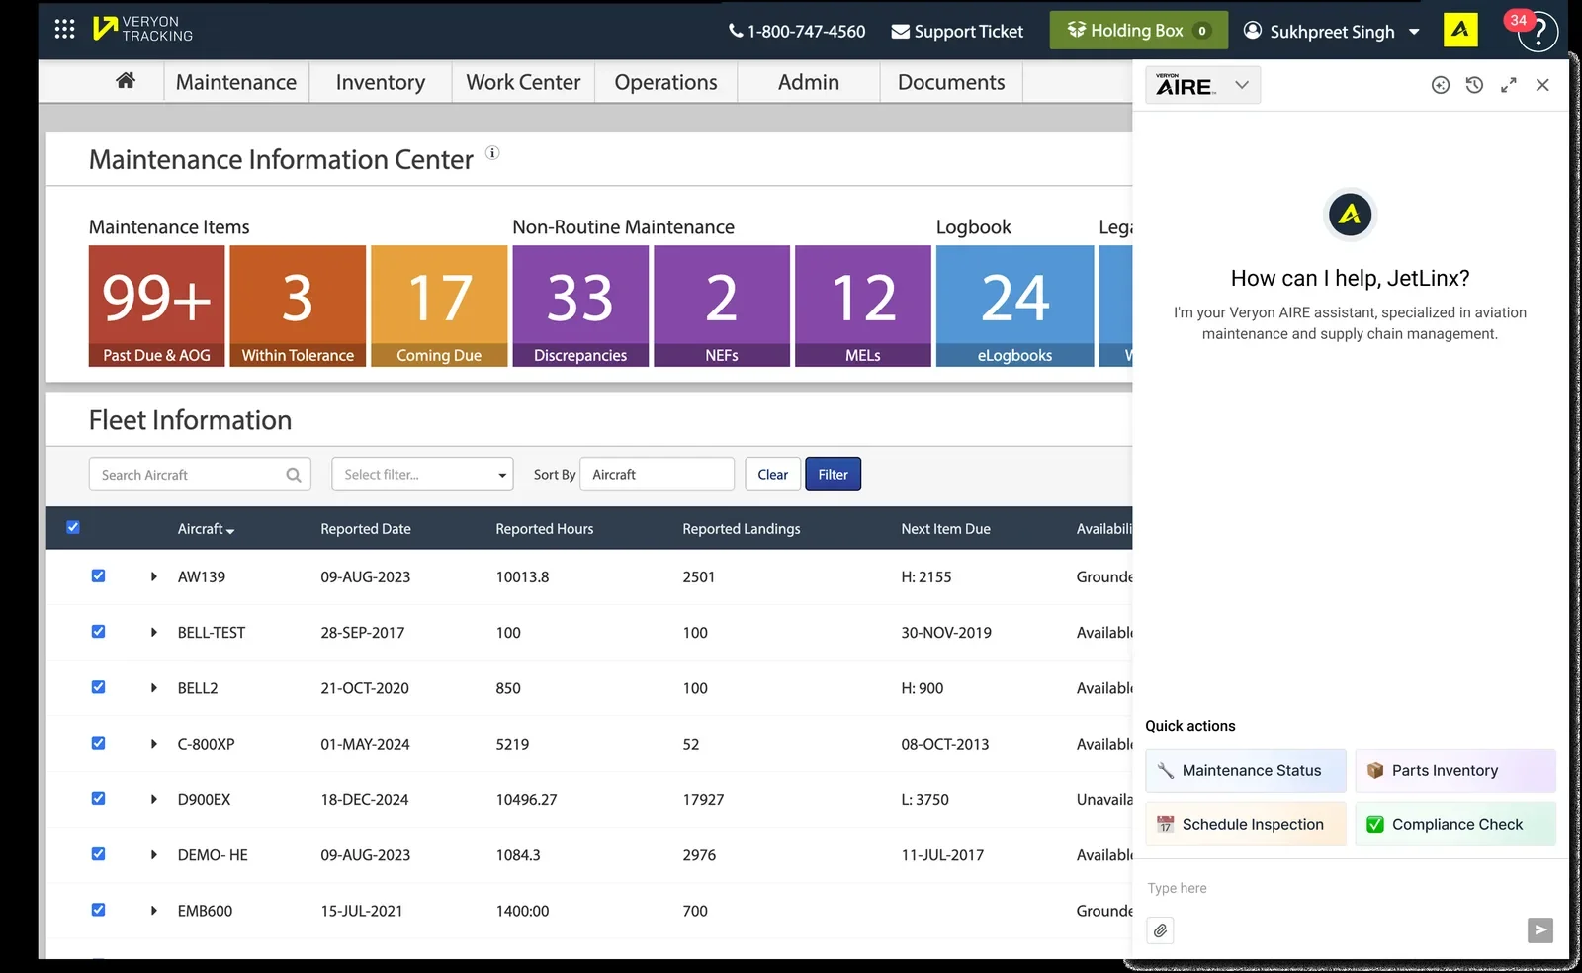Open the Admin menu

click(x=809, y=82)
